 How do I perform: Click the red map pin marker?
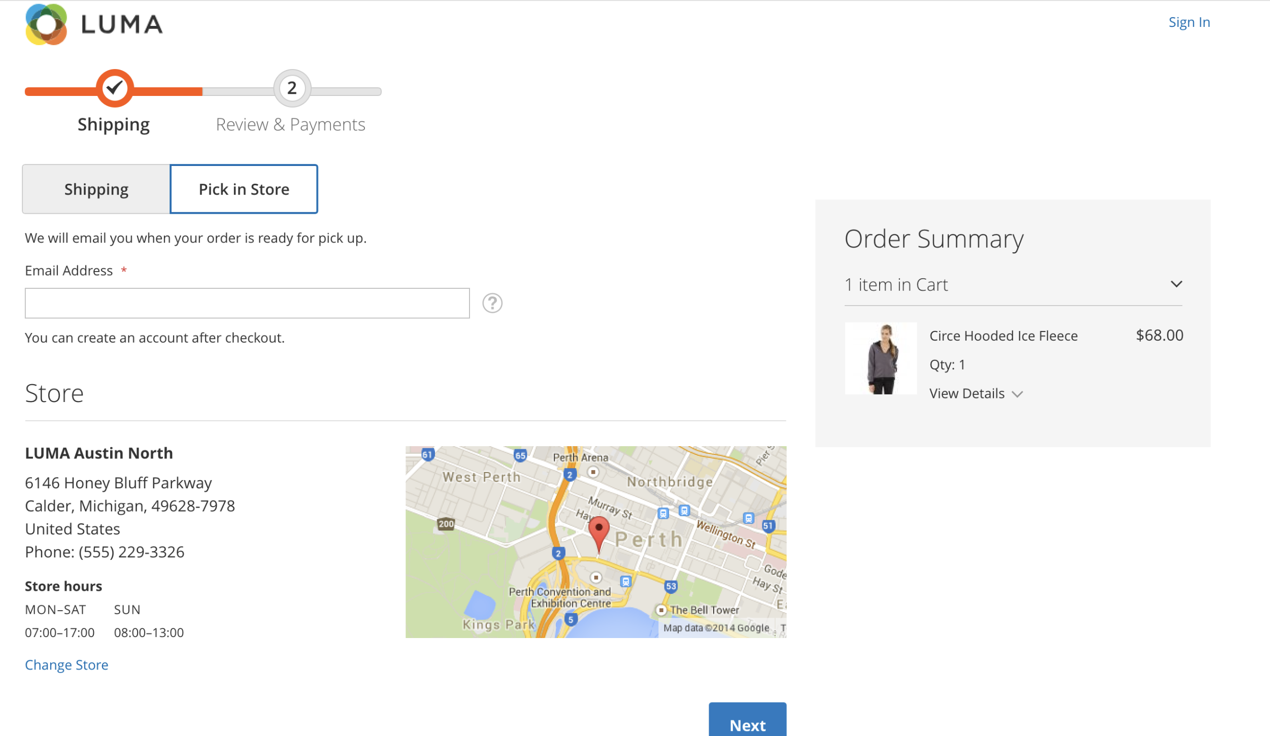point(598,531)
